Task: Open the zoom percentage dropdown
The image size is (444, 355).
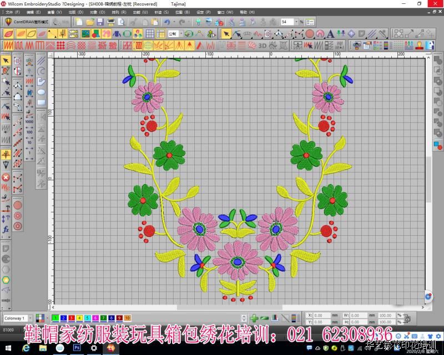Action: 296,22
